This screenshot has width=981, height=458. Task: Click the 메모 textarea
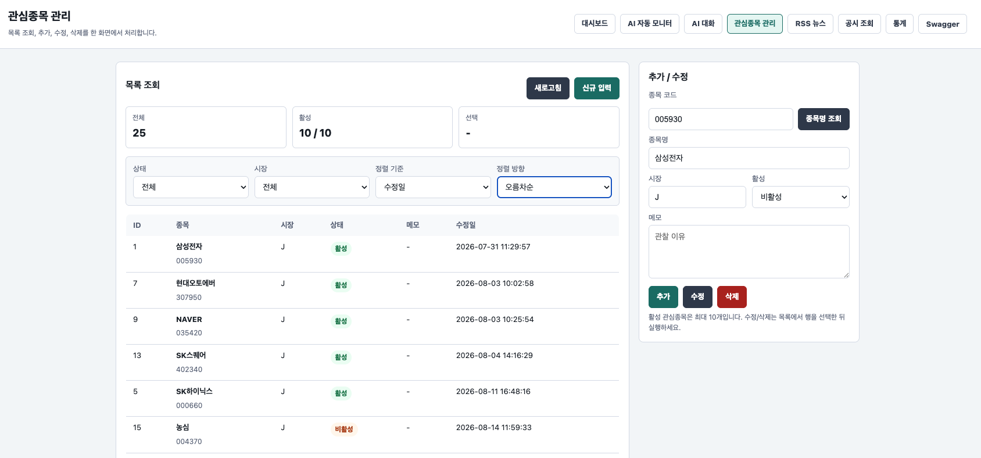749,252
